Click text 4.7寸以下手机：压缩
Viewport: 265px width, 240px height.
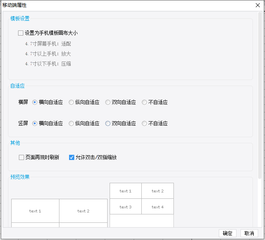pos(48,64)
